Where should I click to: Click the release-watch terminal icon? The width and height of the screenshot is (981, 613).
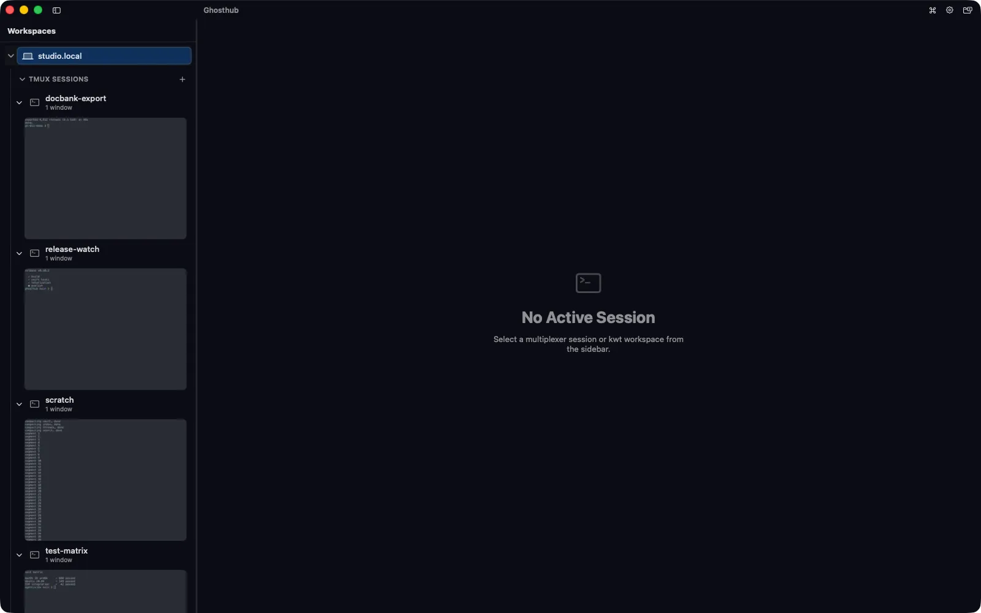35,253
